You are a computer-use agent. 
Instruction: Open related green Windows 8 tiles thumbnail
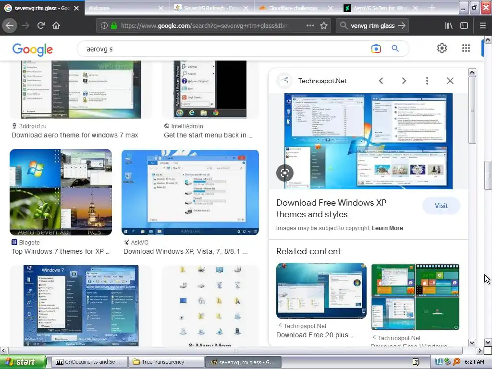point(415,297)
